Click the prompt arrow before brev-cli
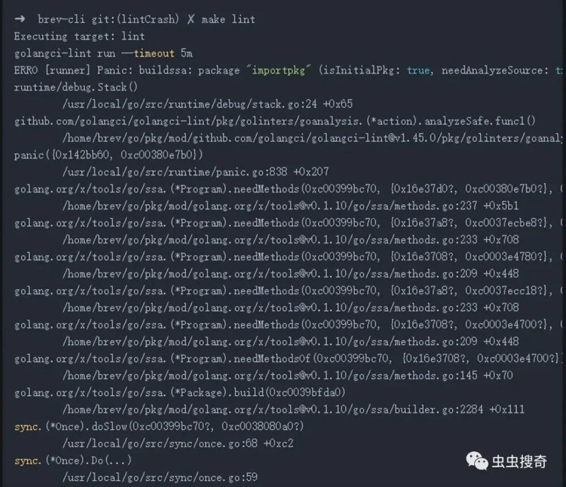The height and width of the screenshot is (487, 566). click(20, 19)
